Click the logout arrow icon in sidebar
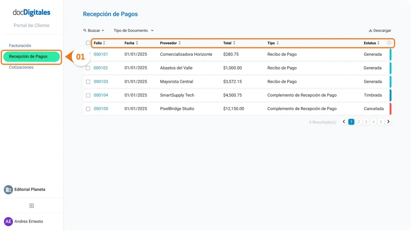411x231 pixels. point(31,205)
